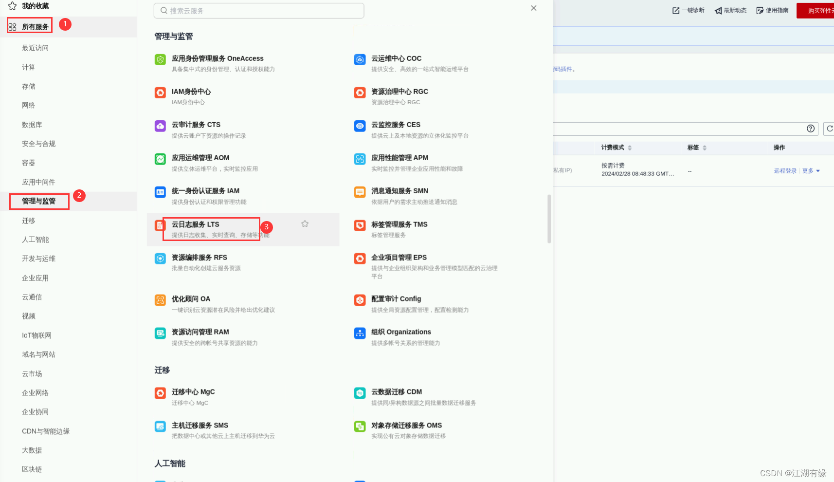Select 计算 category
The image size is (834, 482).
pos(28,67)
